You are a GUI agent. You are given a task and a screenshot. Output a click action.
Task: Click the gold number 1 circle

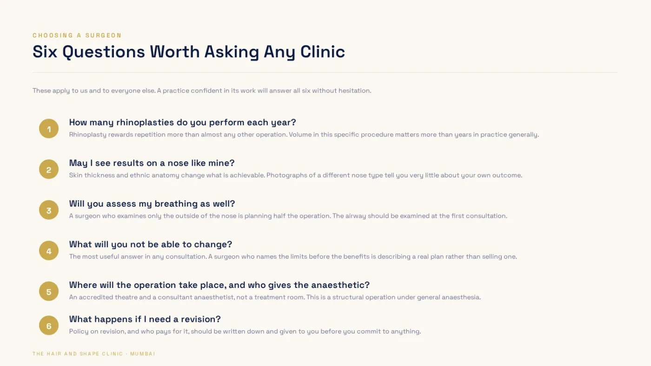coord(49,129)
